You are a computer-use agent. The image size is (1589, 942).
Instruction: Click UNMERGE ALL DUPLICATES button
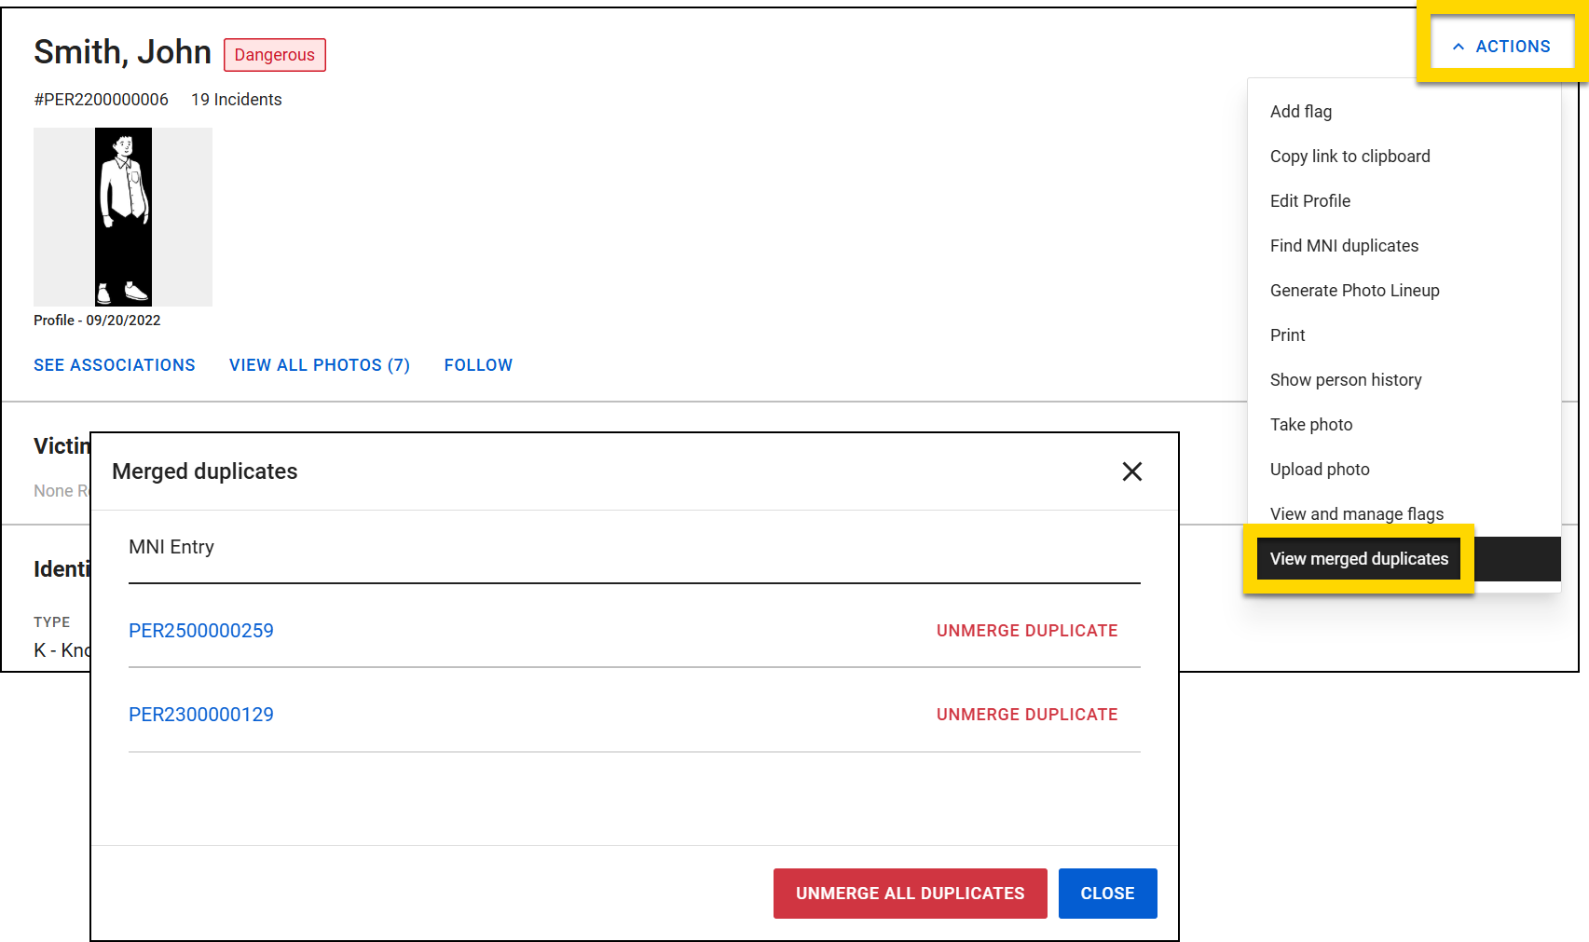click(x=910, y=893)
